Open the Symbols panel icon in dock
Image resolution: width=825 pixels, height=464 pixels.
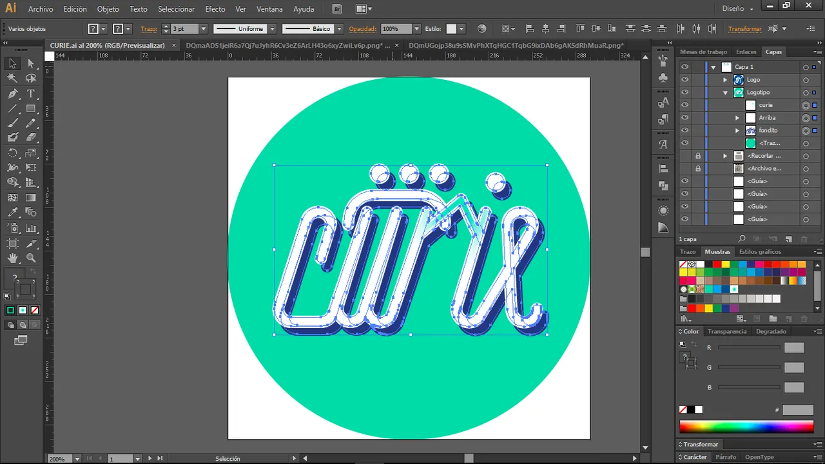tap(663, 77)
